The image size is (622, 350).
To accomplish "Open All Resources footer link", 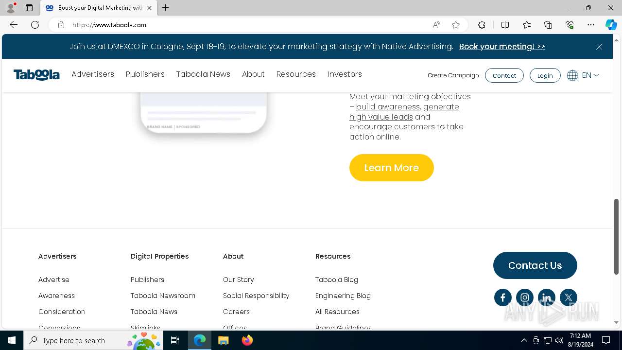I will pyautogui.click(x=337, y=312).
